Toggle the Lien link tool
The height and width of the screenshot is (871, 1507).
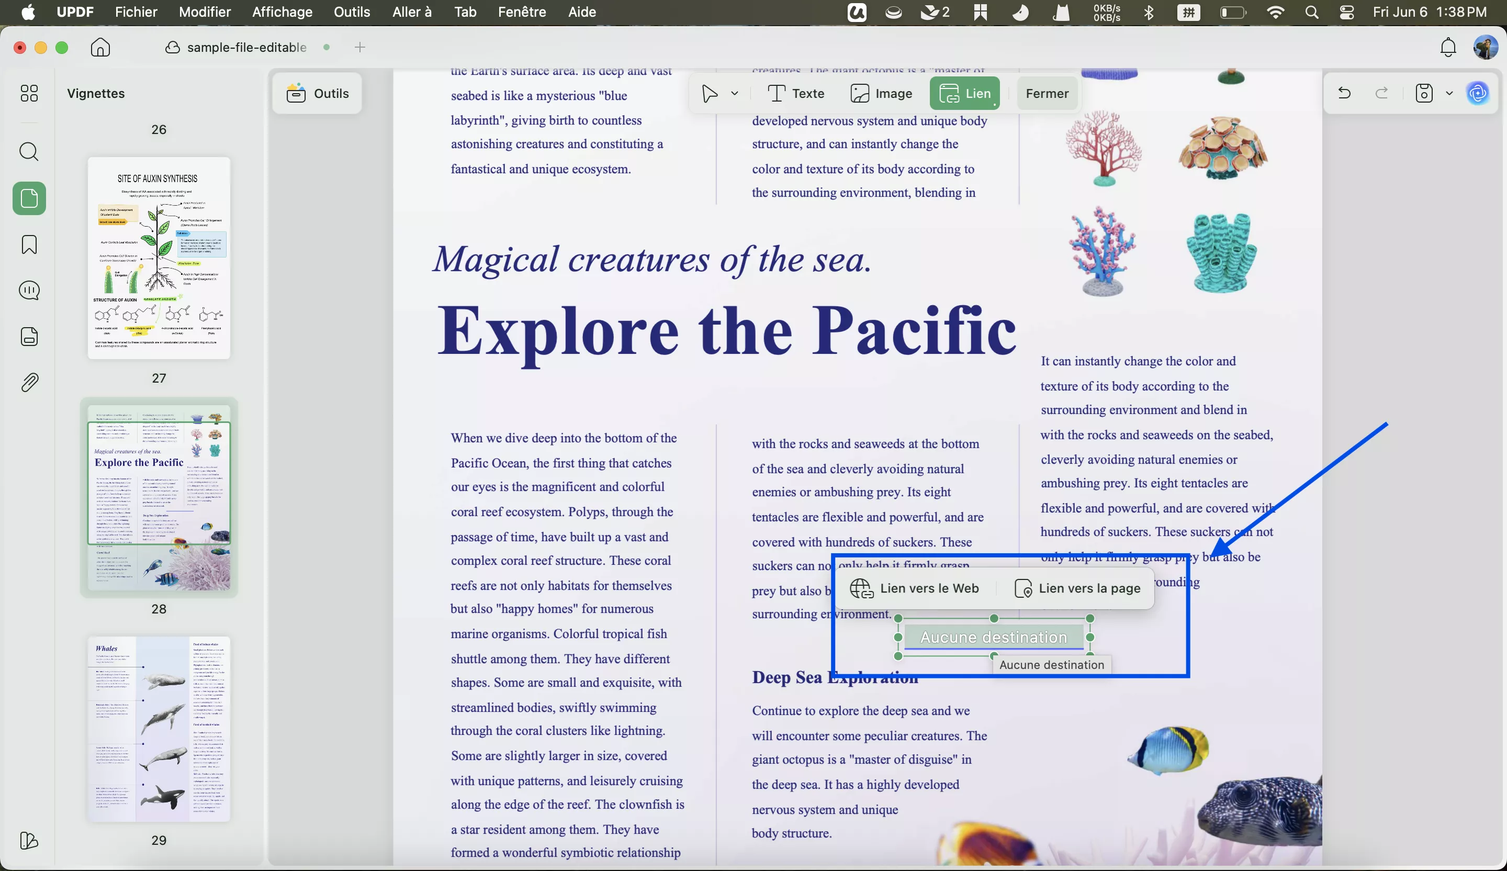964,94
